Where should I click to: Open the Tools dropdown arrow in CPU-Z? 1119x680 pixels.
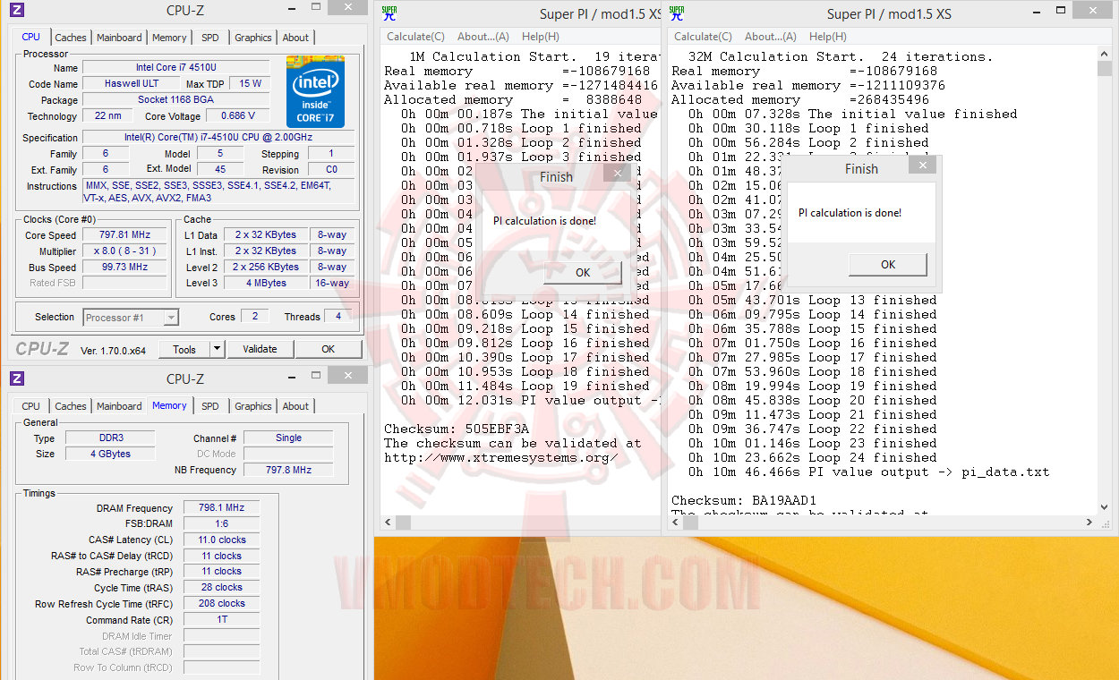pyautogui.click(x=217, y=349)
